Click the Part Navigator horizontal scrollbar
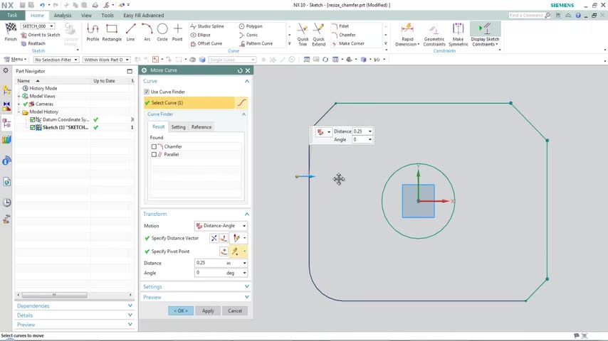The width and height of the screenshot is (608, 341). pyautogui.click(x=53, y=295)
